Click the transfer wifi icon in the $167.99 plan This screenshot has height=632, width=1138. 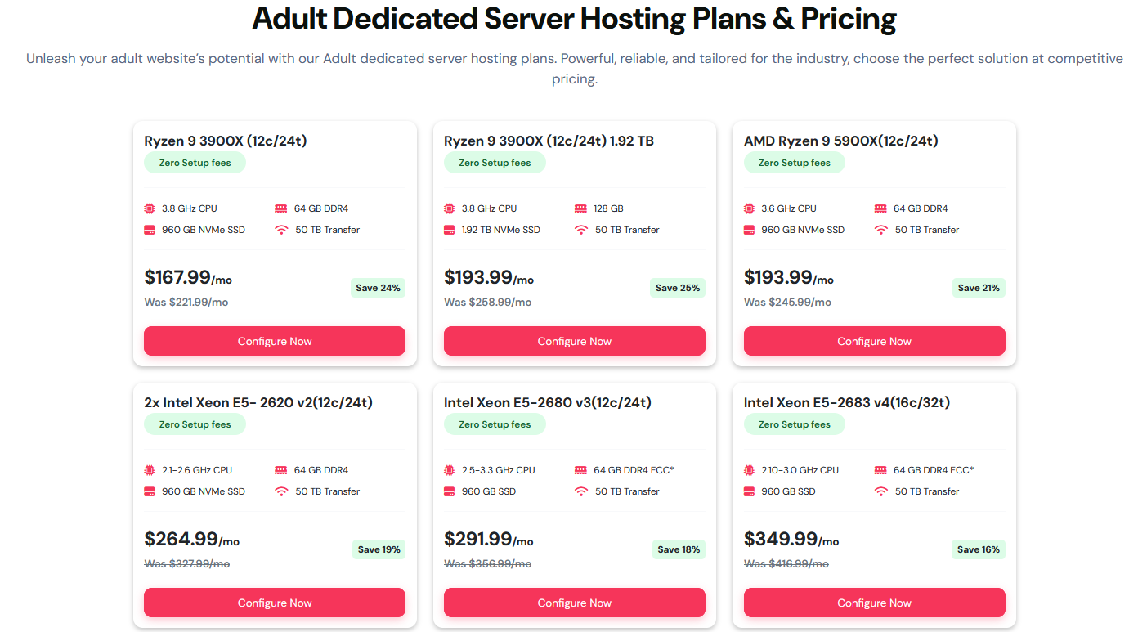pyautogui.click(x=281, y=230)
